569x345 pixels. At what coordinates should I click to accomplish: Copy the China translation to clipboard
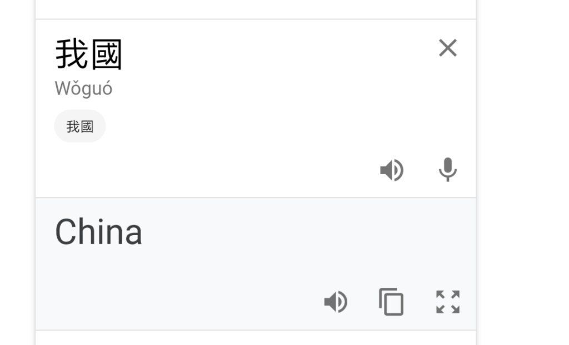391,302
